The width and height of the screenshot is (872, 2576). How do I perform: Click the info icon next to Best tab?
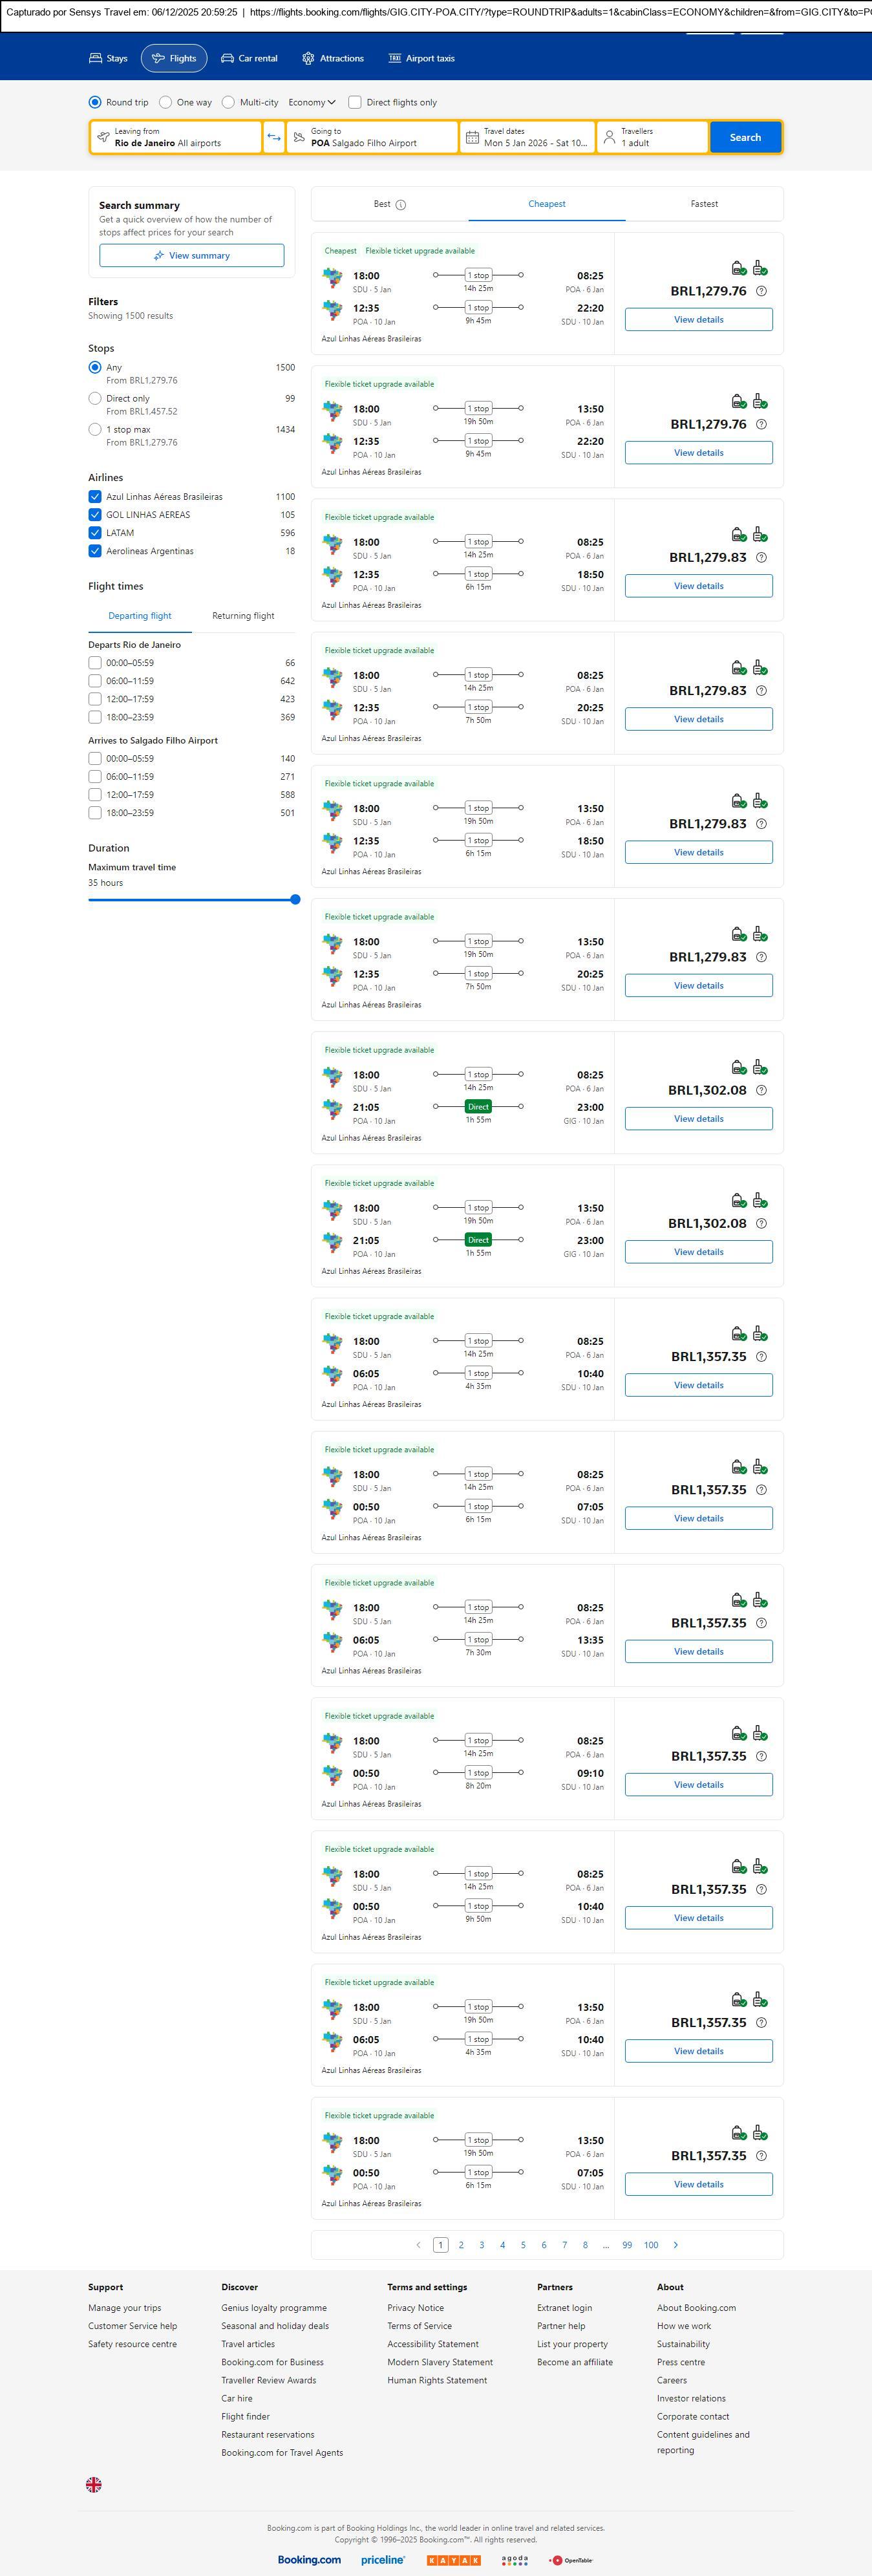(401, 205)
